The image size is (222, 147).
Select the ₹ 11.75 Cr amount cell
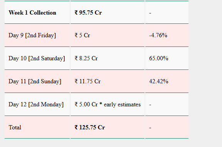click(x=108, y=81)
